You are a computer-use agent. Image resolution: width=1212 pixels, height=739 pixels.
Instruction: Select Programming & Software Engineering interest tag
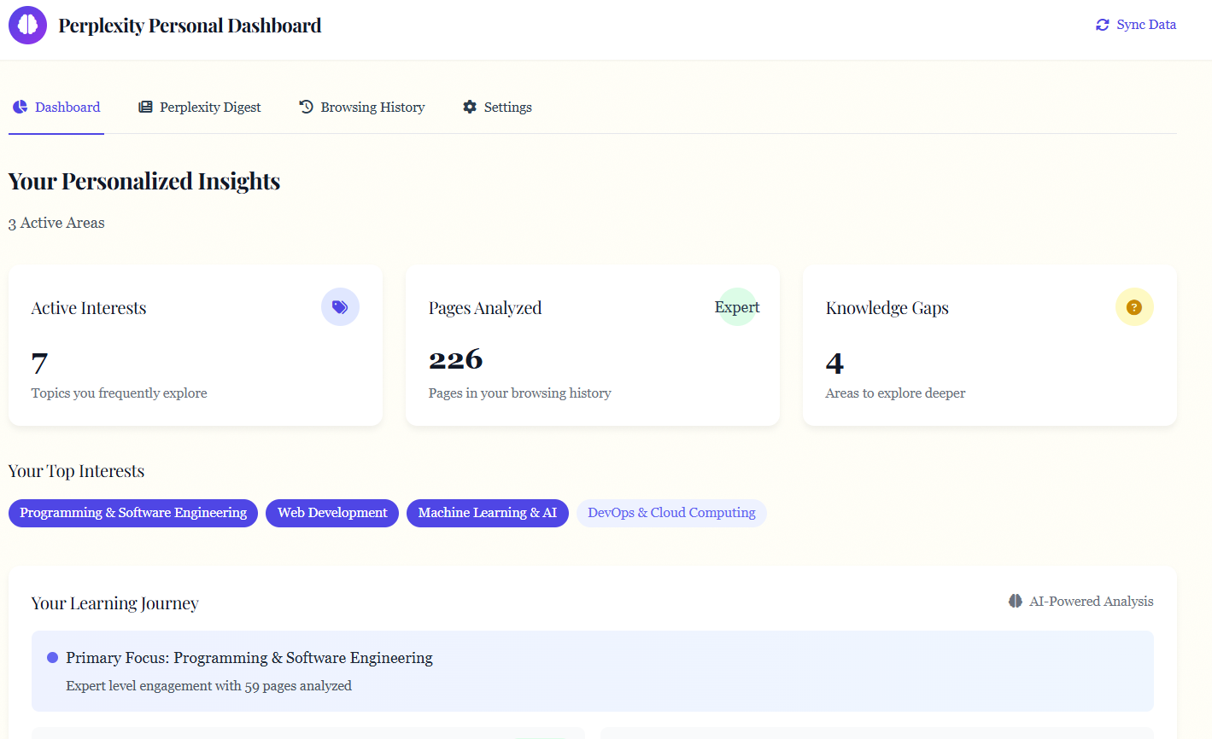pyautogui.click(x=133, y=513)
